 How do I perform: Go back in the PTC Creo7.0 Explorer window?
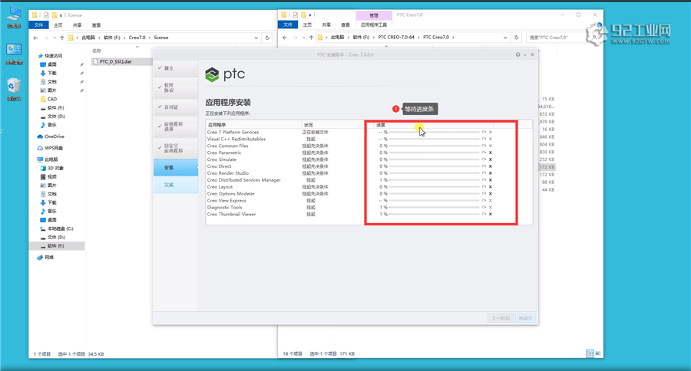[285, 38]
